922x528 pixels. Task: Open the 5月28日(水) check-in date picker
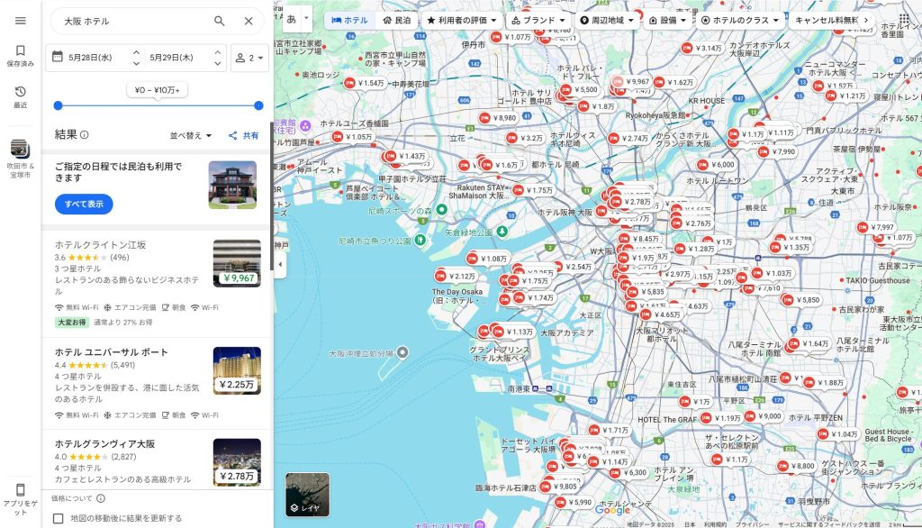89,58
